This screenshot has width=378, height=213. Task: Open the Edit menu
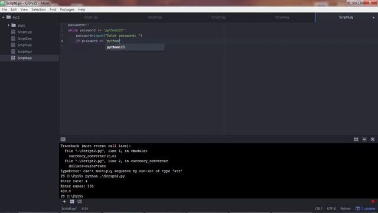(14, 9)
